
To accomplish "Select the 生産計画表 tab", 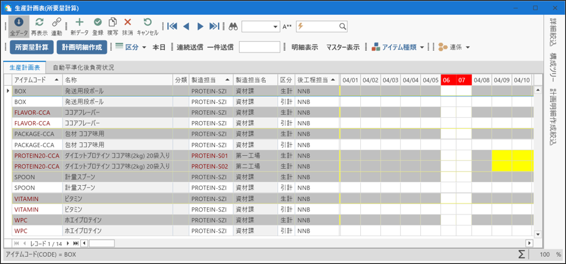I will tap(25, 67).
